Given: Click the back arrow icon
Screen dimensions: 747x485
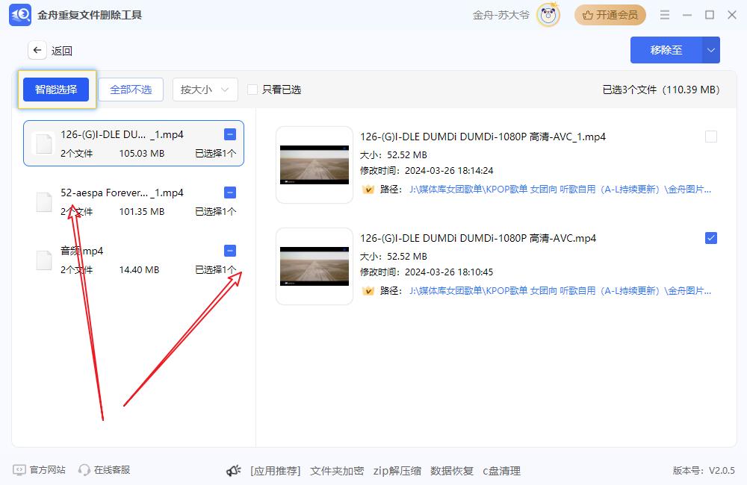Looking at the screenshot, I should (x=37, y=50).
